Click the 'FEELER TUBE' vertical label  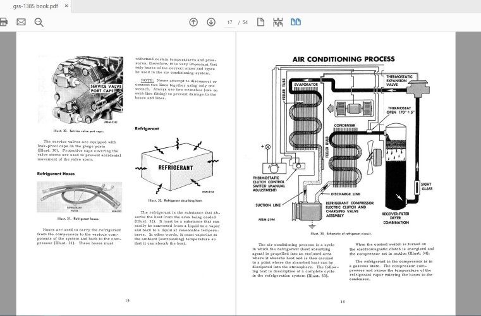click(x=284, y=90)
